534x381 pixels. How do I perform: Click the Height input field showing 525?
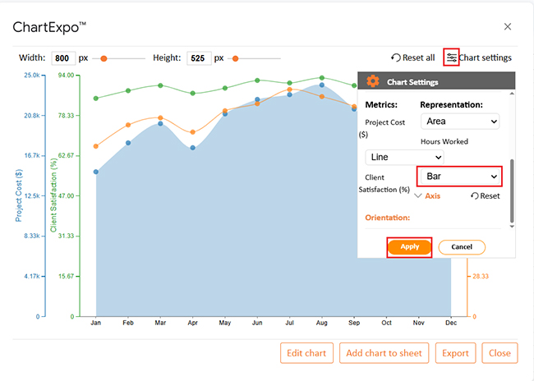click(x=199, y=58)
